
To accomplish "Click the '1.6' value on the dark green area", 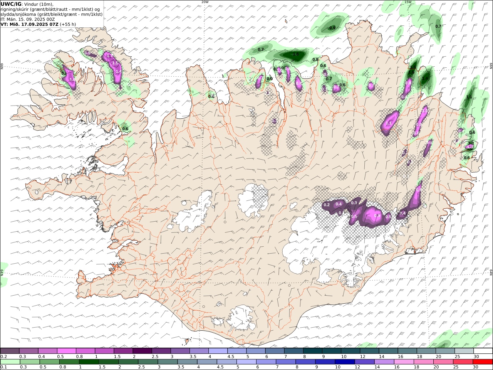I will [296, 54].
